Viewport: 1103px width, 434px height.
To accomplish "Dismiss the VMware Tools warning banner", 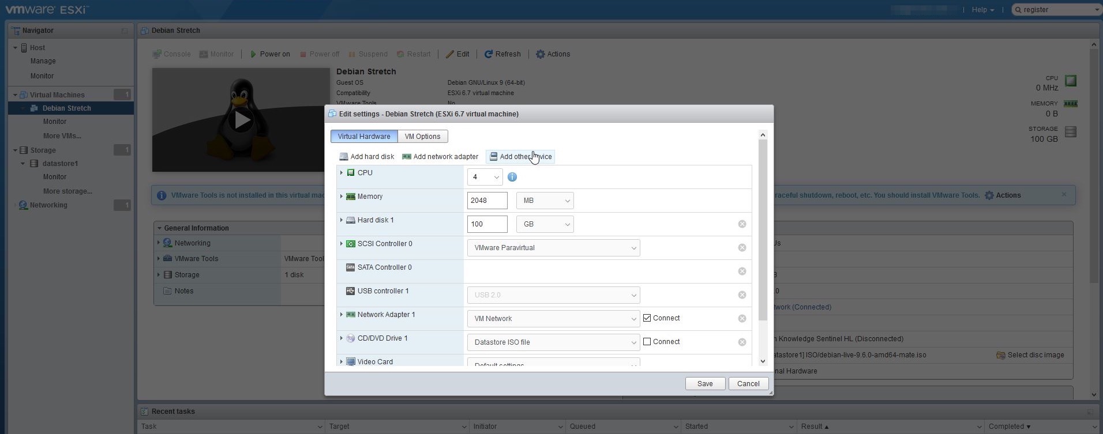I will click(1064, 195).
